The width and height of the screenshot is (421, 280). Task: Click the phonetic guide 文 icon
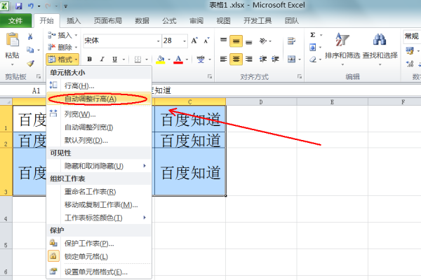pos(200,59)
